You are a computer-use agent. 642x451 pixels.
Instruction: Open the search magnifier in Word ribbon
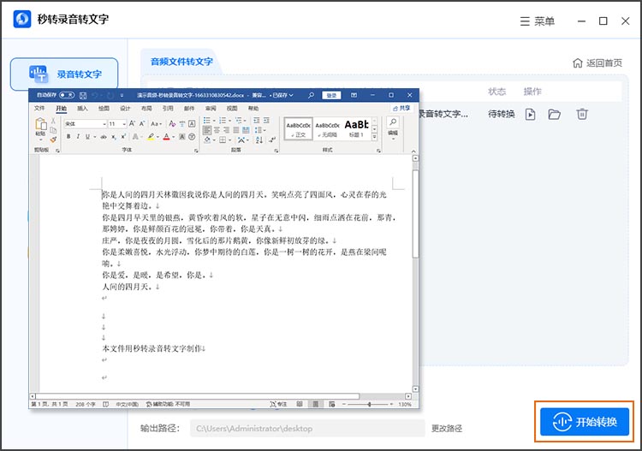click(x=393, y=122)
